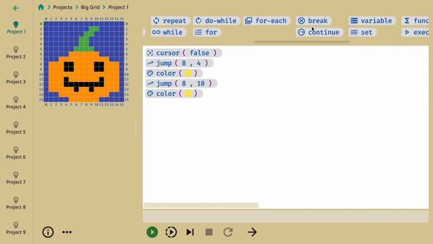Select Project 3 in sidebar
This screenshot has width=433, height=244.
[x=16, y=78]
